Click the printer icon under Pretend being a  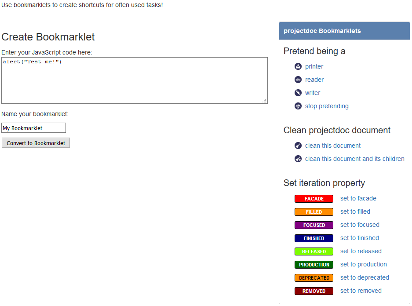pyautogui.click(x=298, y=66)
